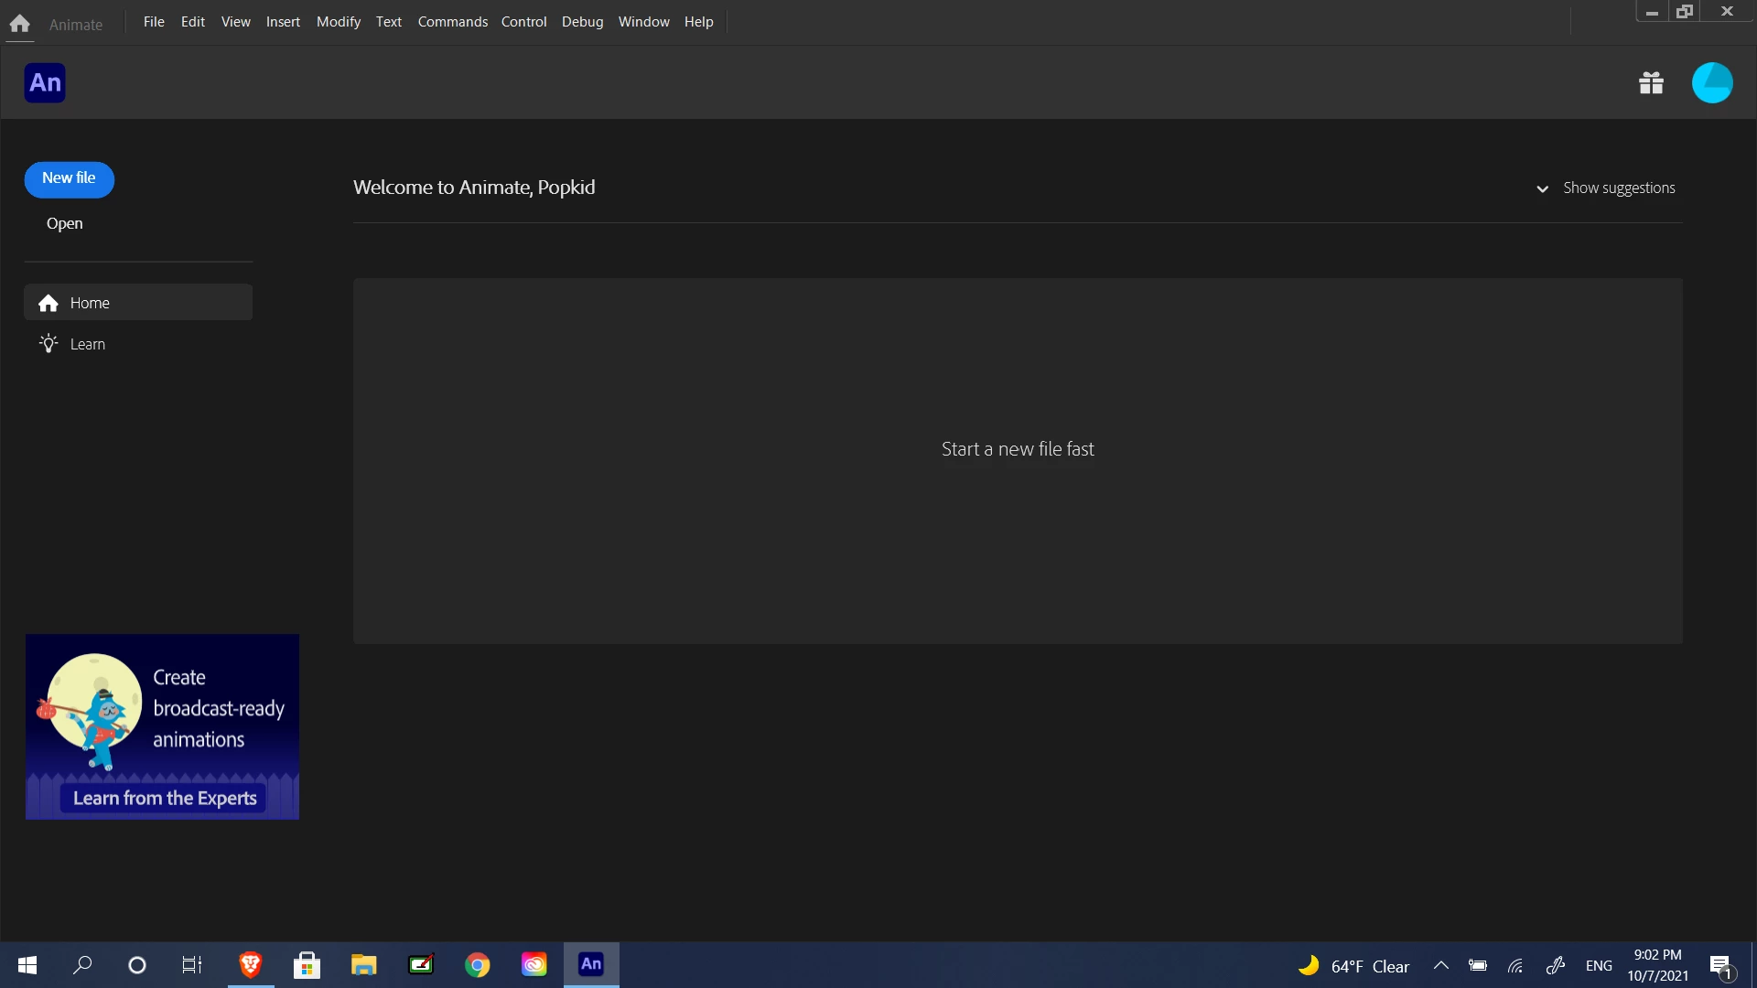The image size is (1757, 988).
Task: Open Brave browser from taskbar
Action: point(251,965)
